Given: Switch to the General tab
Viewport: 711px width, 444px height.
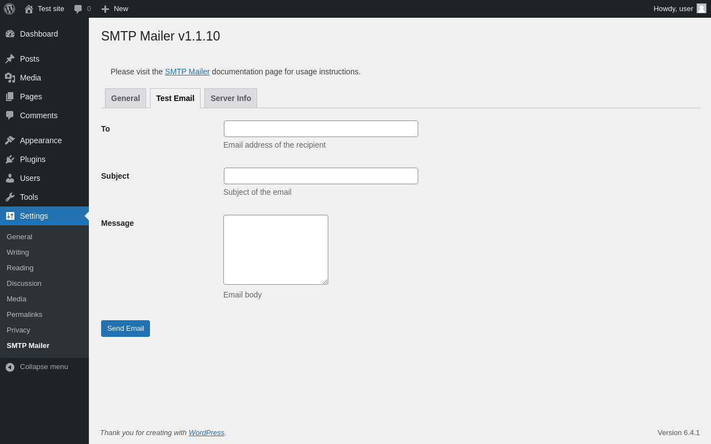Looking at the screenshot, I should tap(126, 98).
